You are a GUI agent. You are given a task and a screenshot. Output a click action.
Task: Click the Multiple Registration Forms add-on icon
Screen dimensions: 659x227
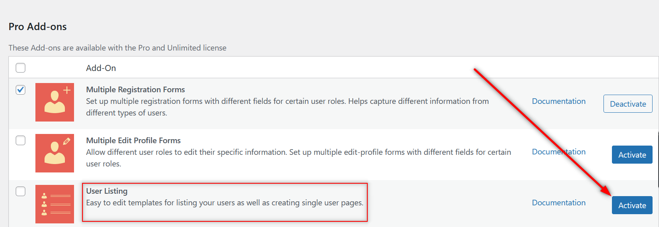[x=55, y=102]
